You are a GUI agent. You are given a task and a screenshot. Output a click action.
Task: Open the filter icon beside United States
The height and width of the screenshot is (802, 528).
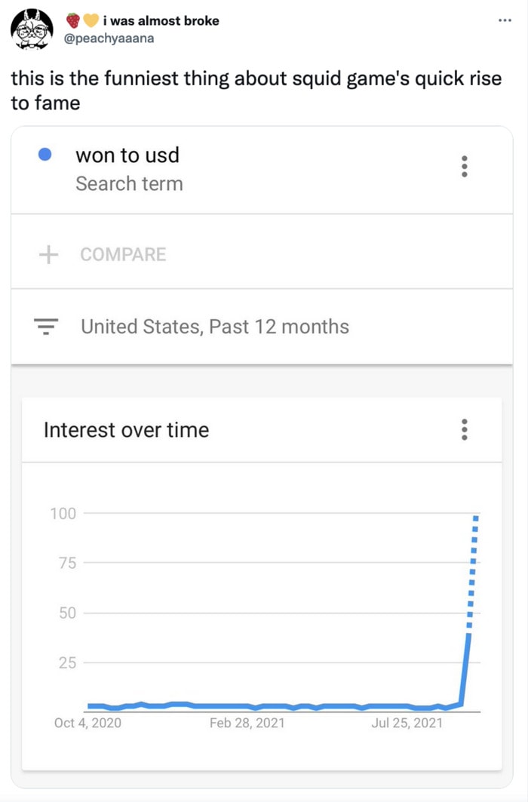pos(46,327)
